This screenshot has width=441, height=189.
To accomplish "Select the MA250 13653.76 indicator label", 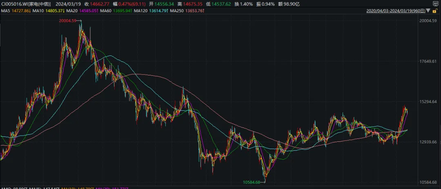I will [x=187, y=11].
